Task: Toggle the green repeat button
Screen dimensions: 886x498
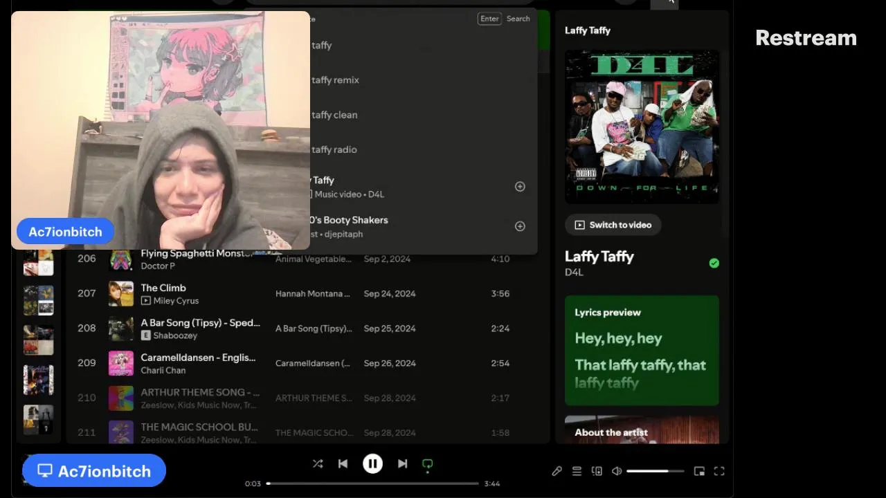Action: tap(428, 465)
